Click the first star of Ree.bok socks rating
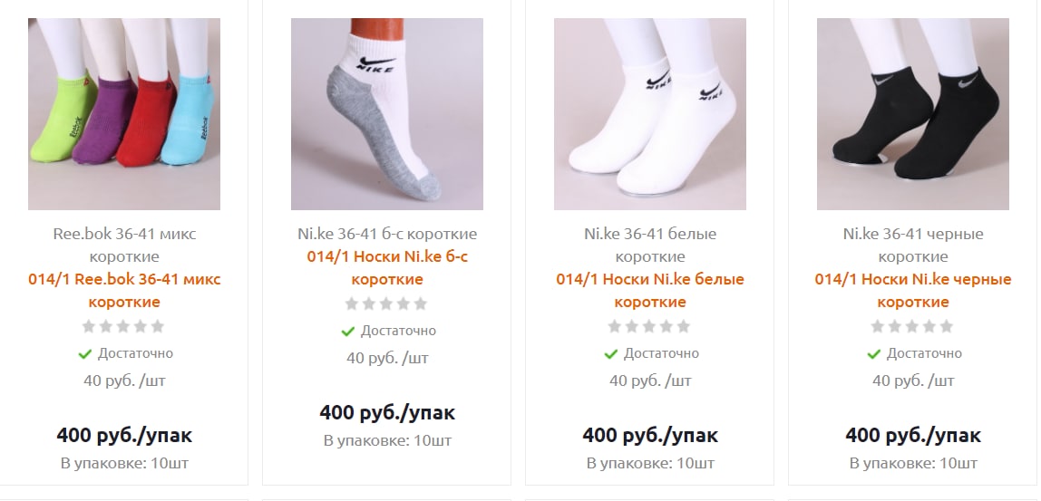Screen dimensions: 1041x501 [x=89, y=326]
